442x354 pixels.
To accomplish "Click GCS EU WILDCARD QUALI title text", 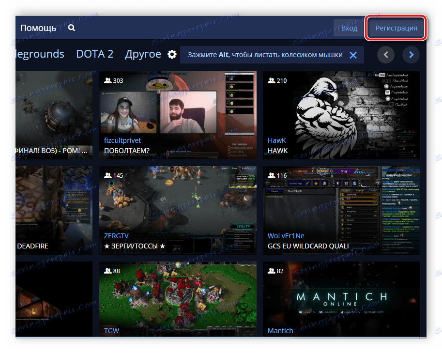I will 308,246.
